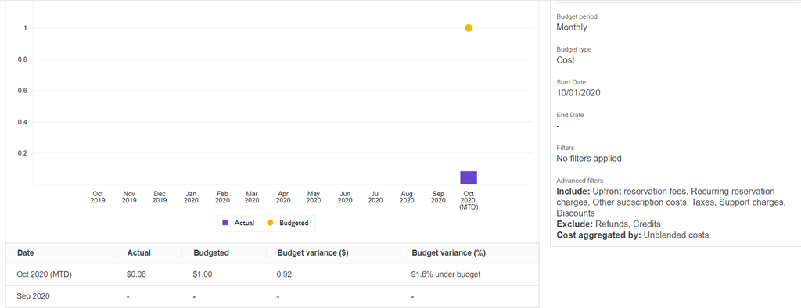801x308 pixels.
Task: Click the yellow Budgeted legend circle
Action: (x=270, y=223)
